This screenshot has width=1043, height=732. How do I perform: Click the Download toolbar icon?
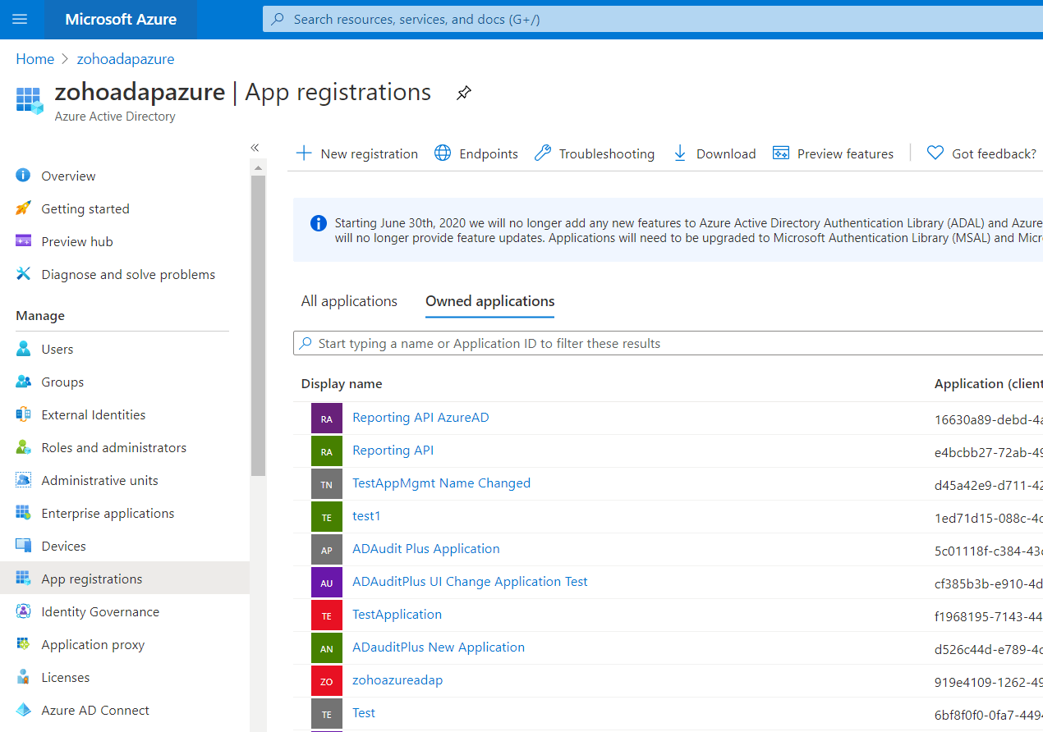tap(680, 153)
